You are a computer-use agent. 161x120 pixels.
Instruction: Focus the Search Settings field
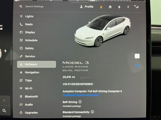pyautogui.click(x=34, y=6)
